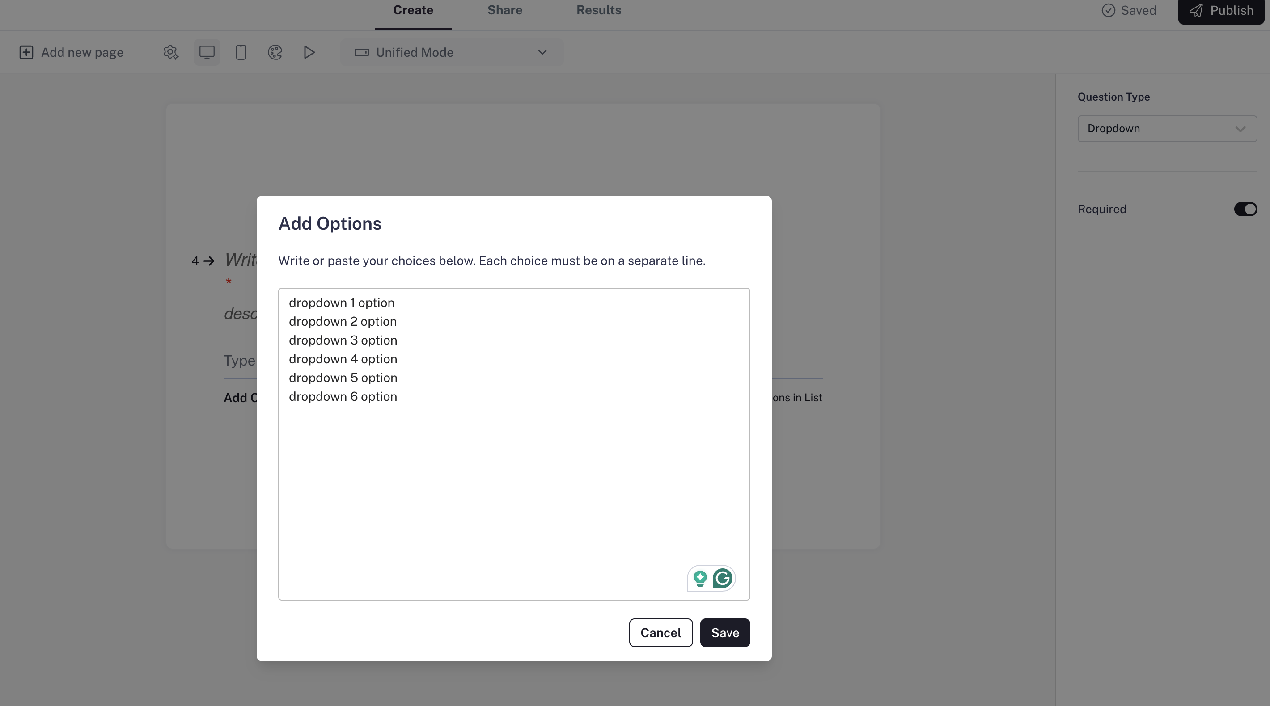Switch to the Share tab

[504, 10]
